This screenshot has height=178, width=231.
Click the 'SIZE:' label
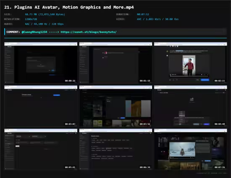point(8,14)
